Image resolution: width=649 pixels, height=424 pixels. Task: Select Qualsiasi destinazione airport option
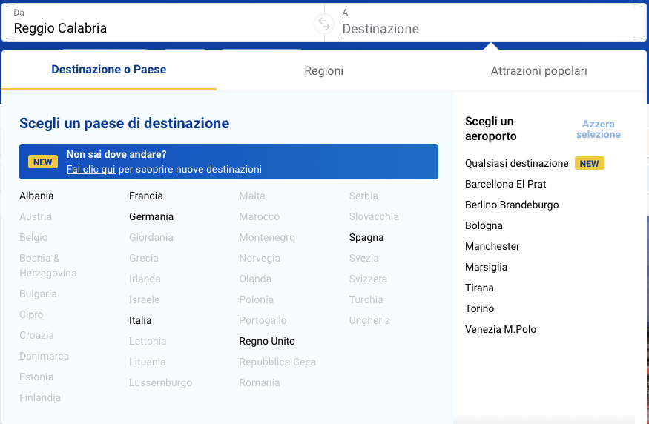tap(516, 163)
